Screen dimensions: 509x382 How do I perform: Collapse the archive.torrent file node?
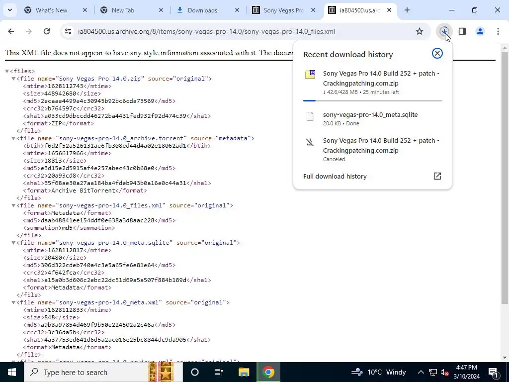(x=13, y=138)
